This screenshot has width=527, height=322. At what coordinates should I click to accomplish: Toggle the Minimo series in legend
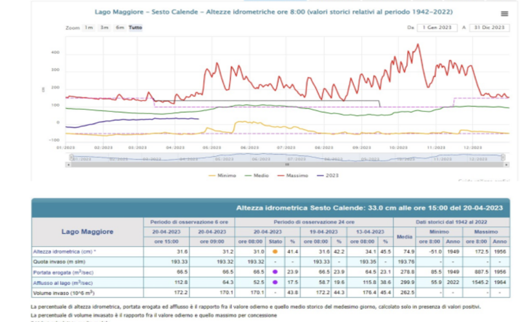pyautogui.click(x=222, y=175)
